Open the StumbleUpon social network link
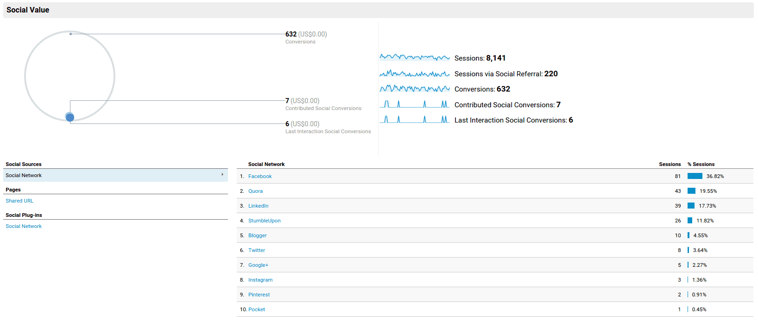758x320 pixels. [x=264, y=221]
